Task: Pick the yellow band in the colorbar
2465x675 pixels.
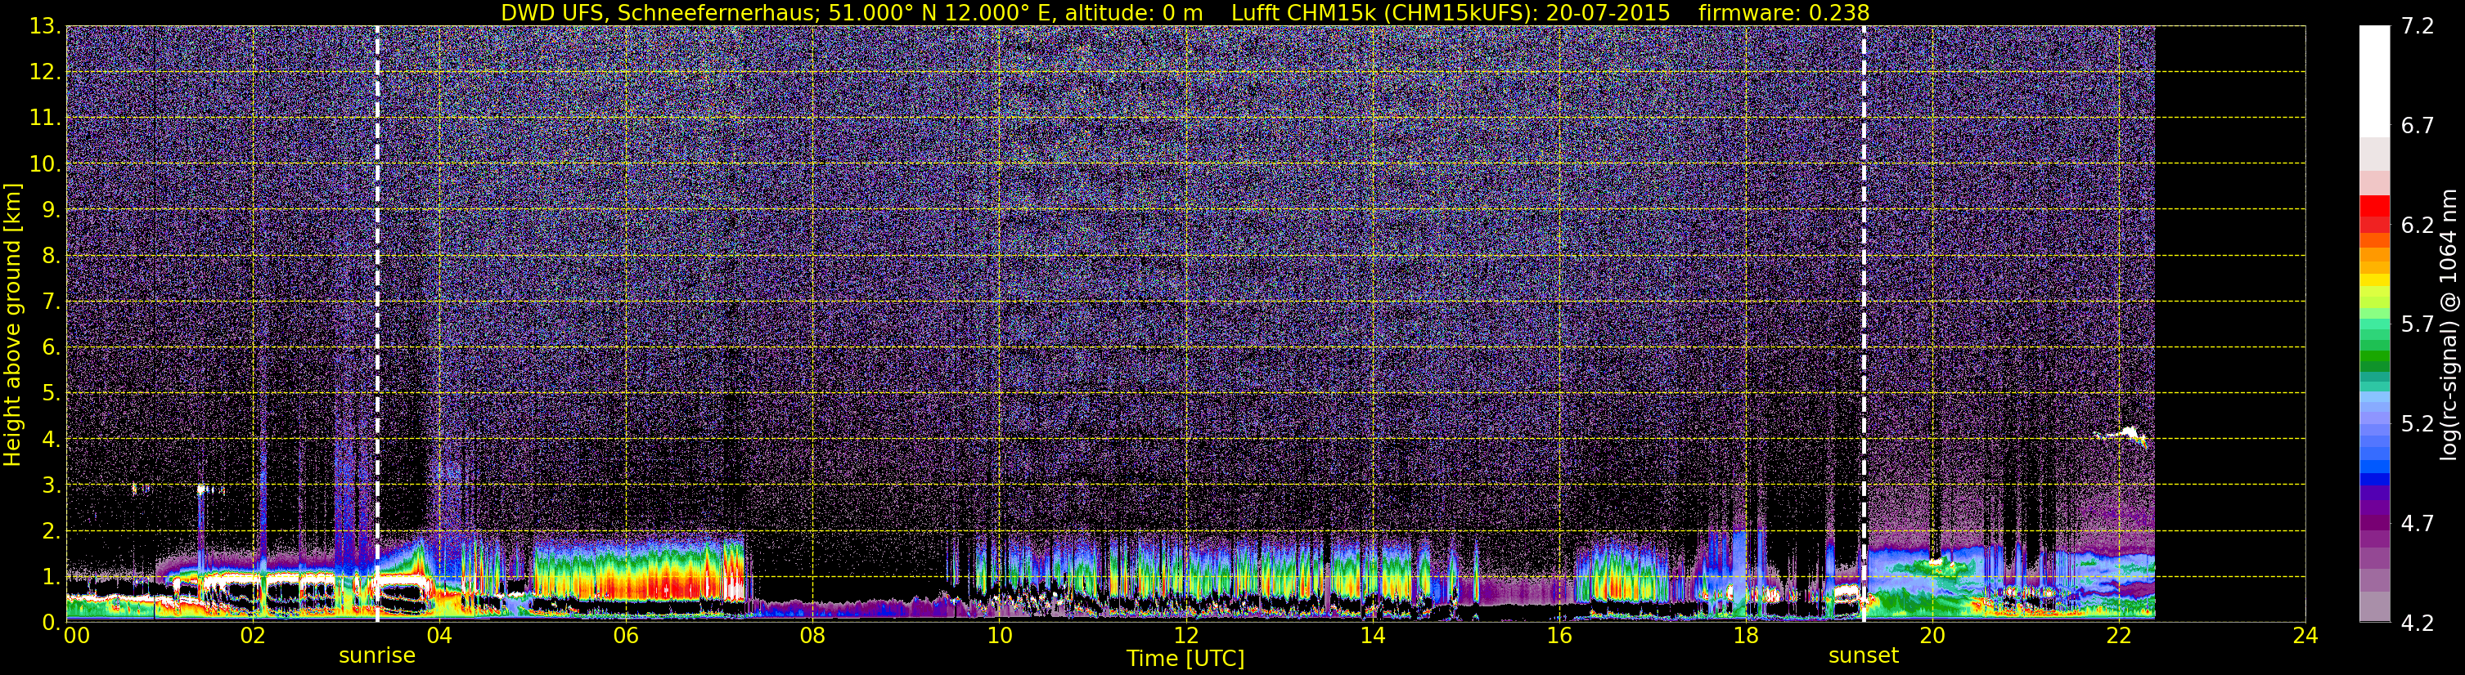Action: (2374, 281)
